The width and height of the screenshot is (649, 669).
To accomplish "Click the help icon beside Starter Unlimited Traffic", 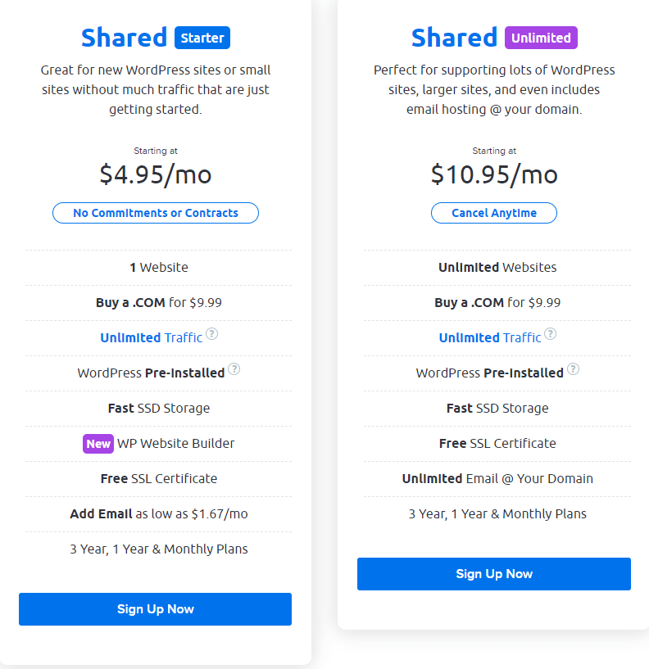I will click(211, 333).
